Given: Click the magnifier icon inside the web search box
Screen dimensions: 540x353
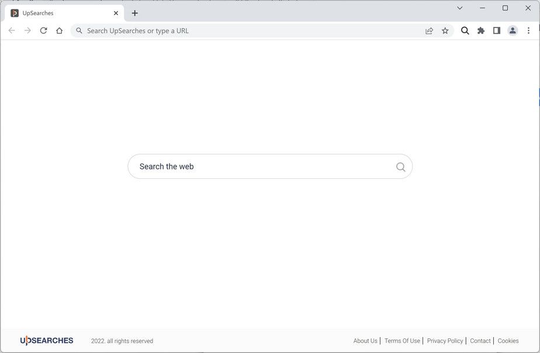Looking at the screenshot, I should pyautogui.click(x=400, y=167).
